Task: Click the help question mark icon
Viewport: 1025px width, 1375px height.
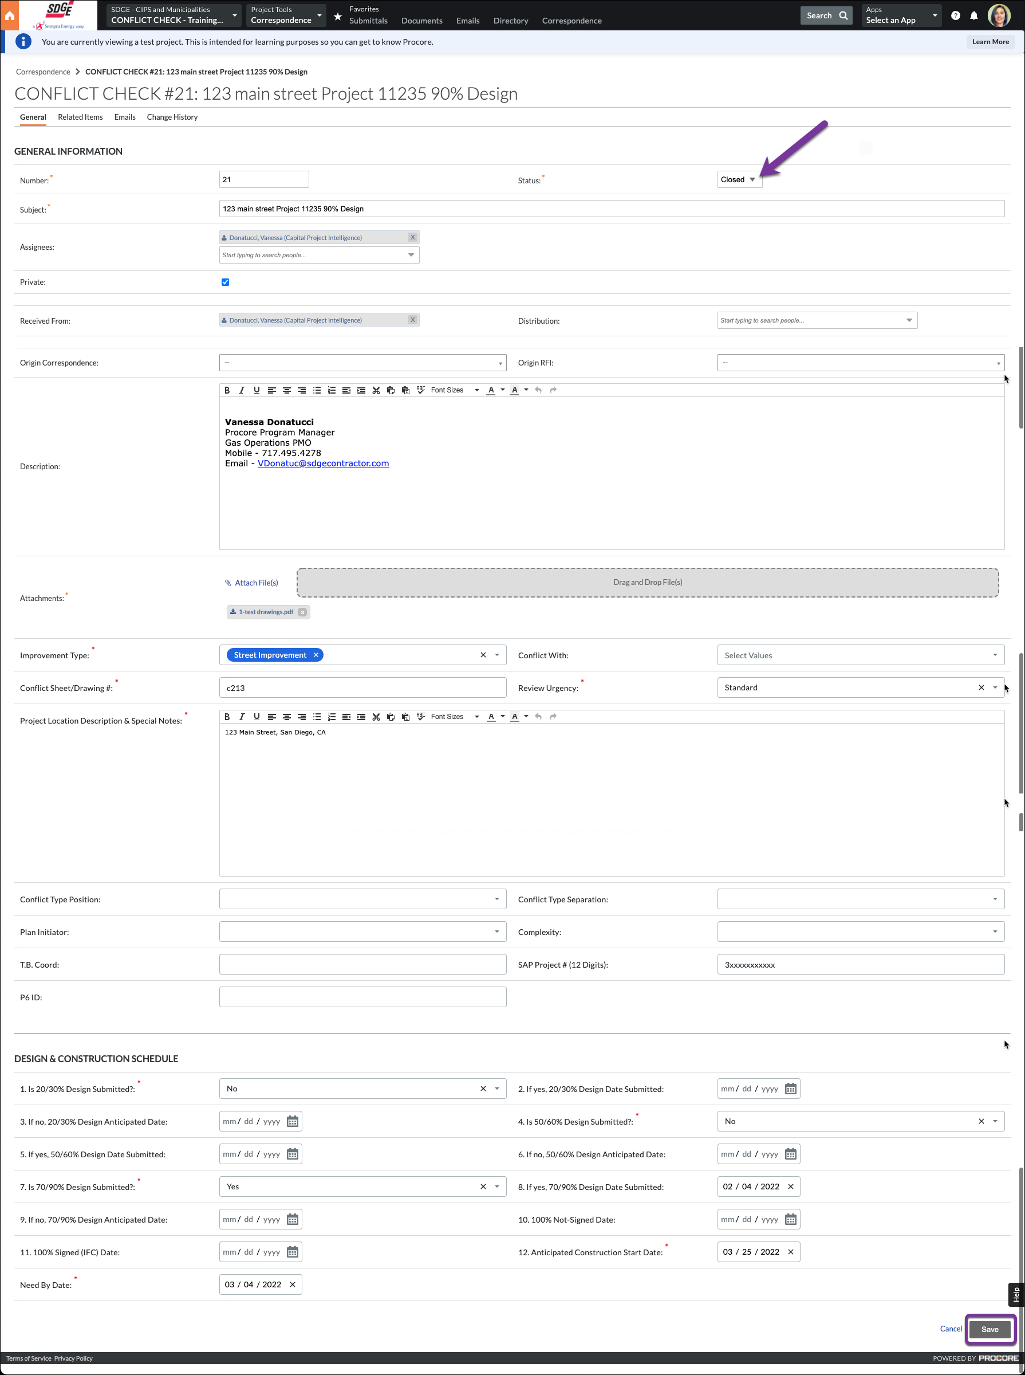Action: click(x=955, y=15)
